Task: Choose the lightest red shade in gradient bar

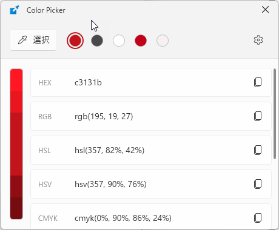Action: click(16, 80)
